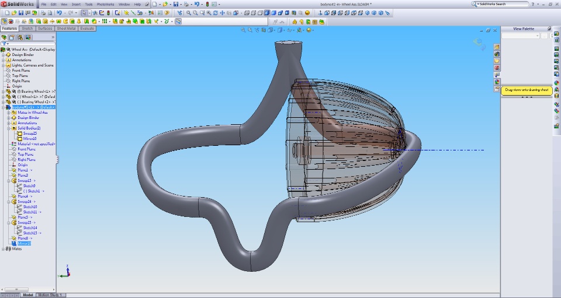Collapse the bodyno#2<1> component node
The height and width of the screenshot is (298, 561).
(x=4, y=107)
